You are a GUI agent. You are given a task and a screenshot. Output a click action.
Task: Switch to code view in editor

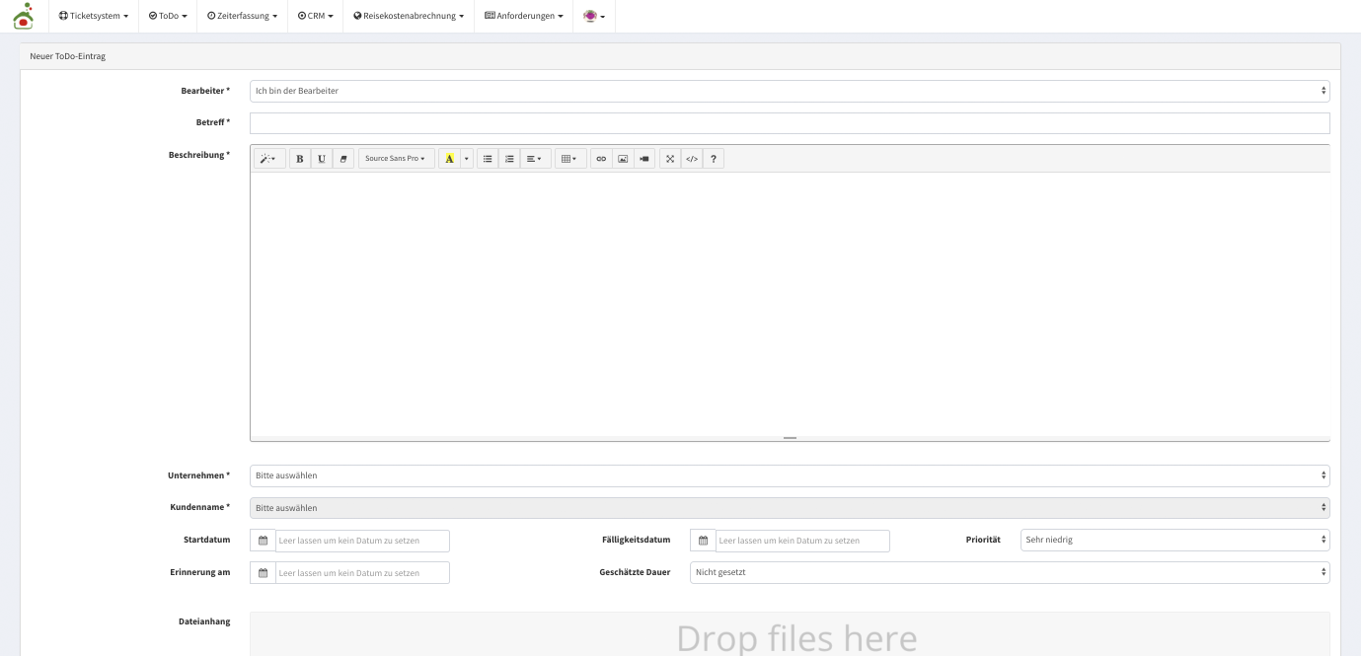692,158
